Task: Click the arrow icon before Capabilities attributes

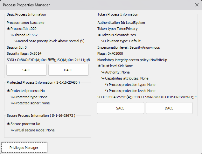Action: tap(103, 78)
